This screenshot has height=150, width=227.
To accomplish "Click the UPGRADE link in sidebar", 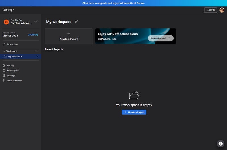I will coord(33,35).
